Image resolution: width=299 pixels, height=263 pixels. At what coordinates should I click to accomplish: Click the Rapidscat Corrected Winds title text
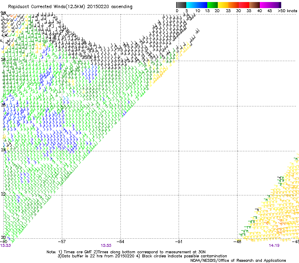click(x=70, y=7)
